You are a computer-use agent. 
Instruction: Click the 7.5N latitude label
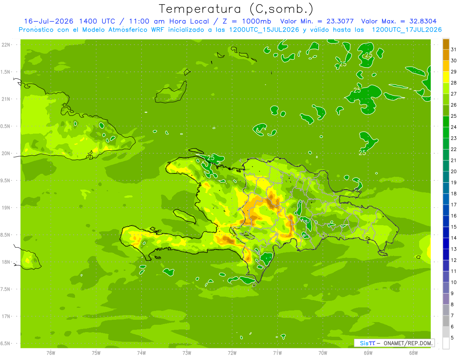(6, 289)
